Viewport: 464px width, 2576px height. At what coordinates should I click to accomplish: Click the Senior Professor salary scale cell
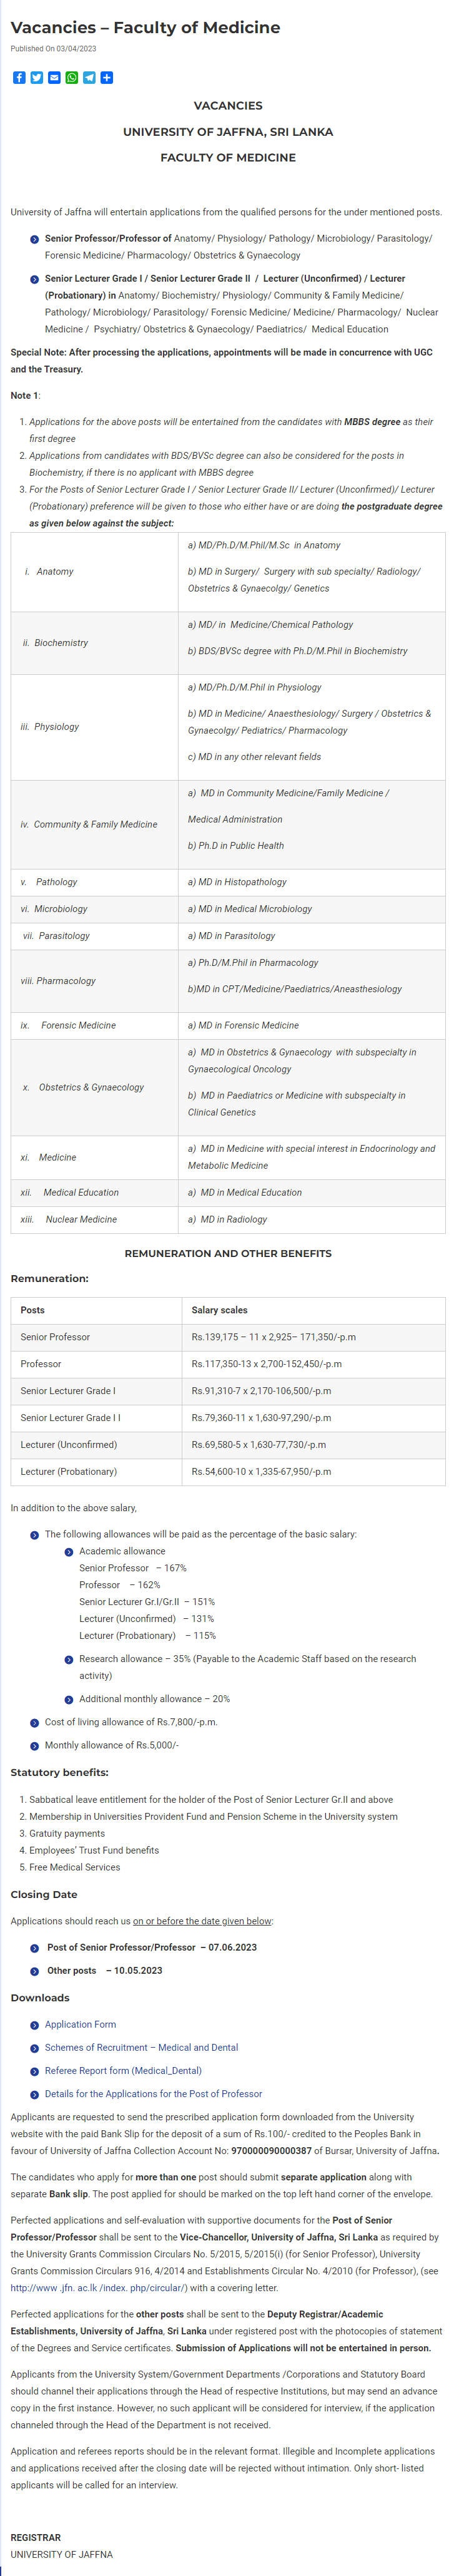point(274,1337)
